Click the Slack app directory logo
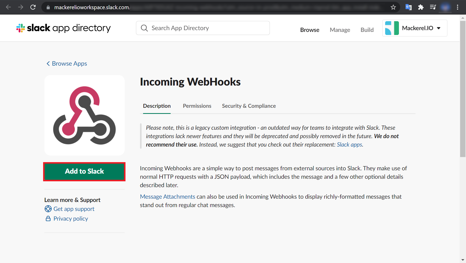 [x=63, y=28]
